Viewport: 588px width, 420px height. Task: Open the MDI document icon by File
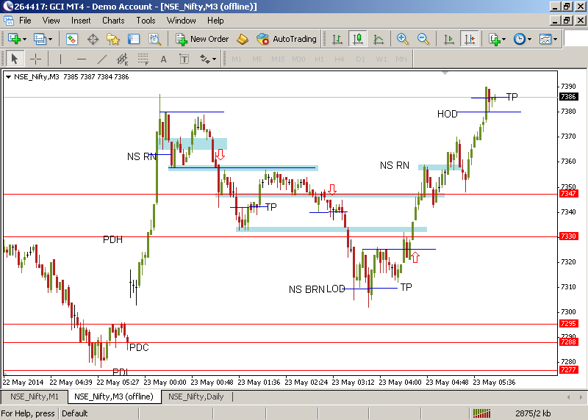coord(9,21)
